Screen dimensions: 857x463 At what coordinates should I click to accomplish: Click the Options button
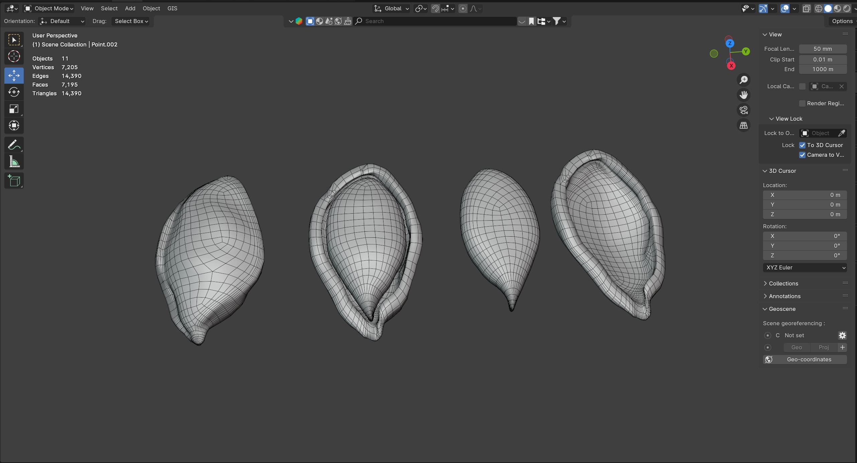[x=842, y=21]
